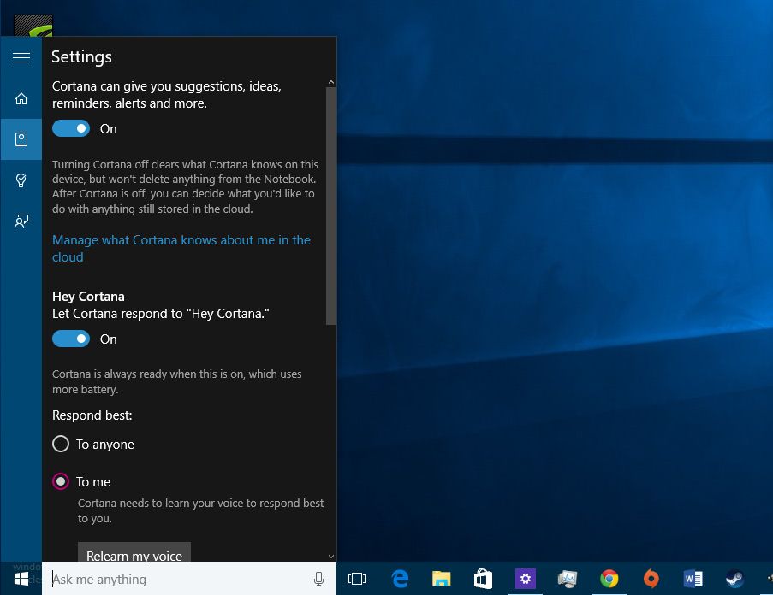Viewport: 773px width, 595px height.
Task: Open the Cortana hamburger menu
Action: pyautogui.click(x=21, y=57)
